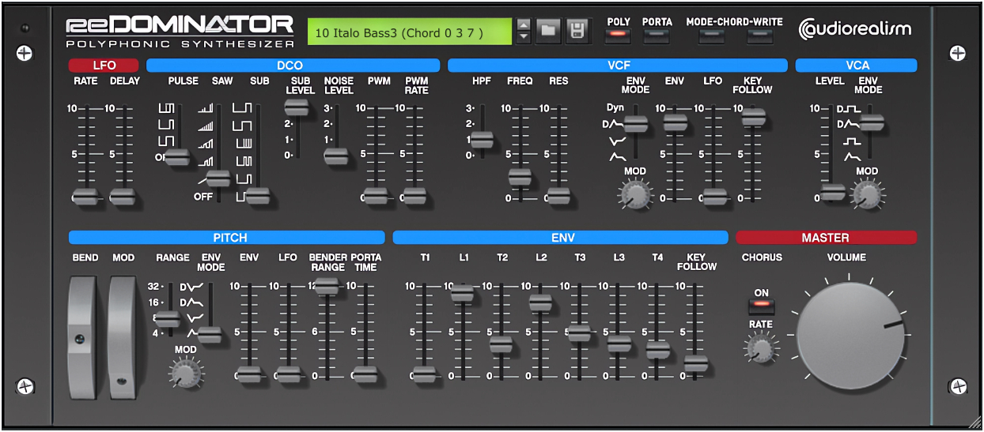
Task: Click the PITCH ENV MODE selector
Action: coord(210,334)
